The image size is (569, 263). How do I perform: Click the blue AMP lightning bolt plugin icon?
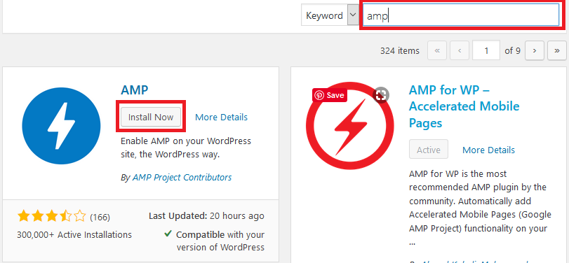click(61, 125)
